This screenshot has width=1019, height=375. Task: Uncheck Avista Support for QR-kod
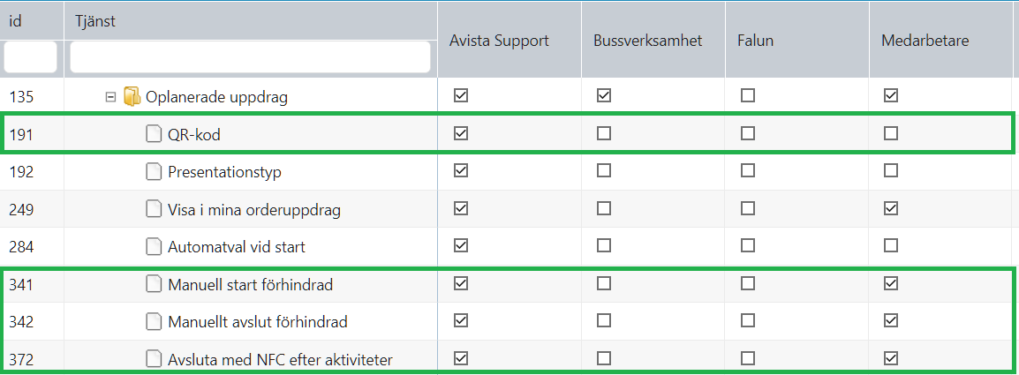coord(461,133)
